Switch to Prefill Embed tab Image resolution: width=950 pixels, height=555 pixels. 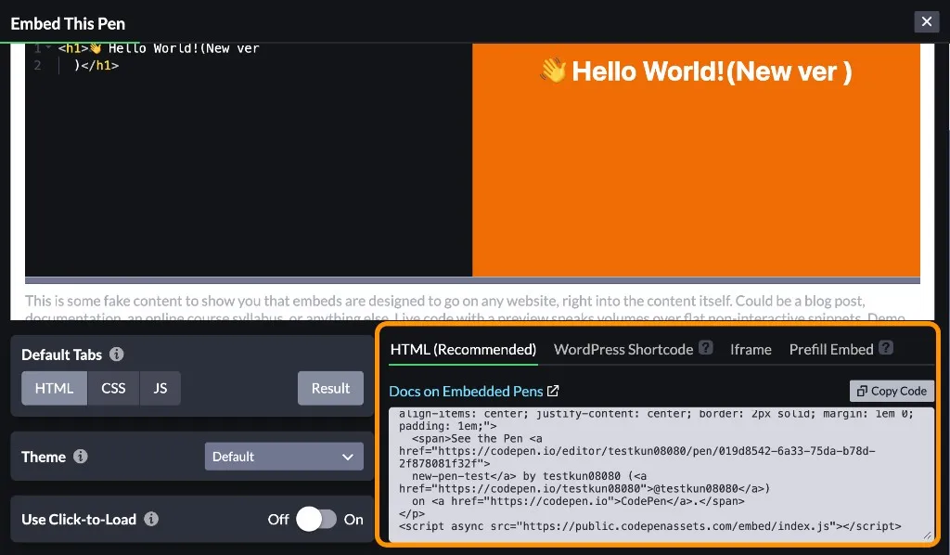(x=830, y=350)
